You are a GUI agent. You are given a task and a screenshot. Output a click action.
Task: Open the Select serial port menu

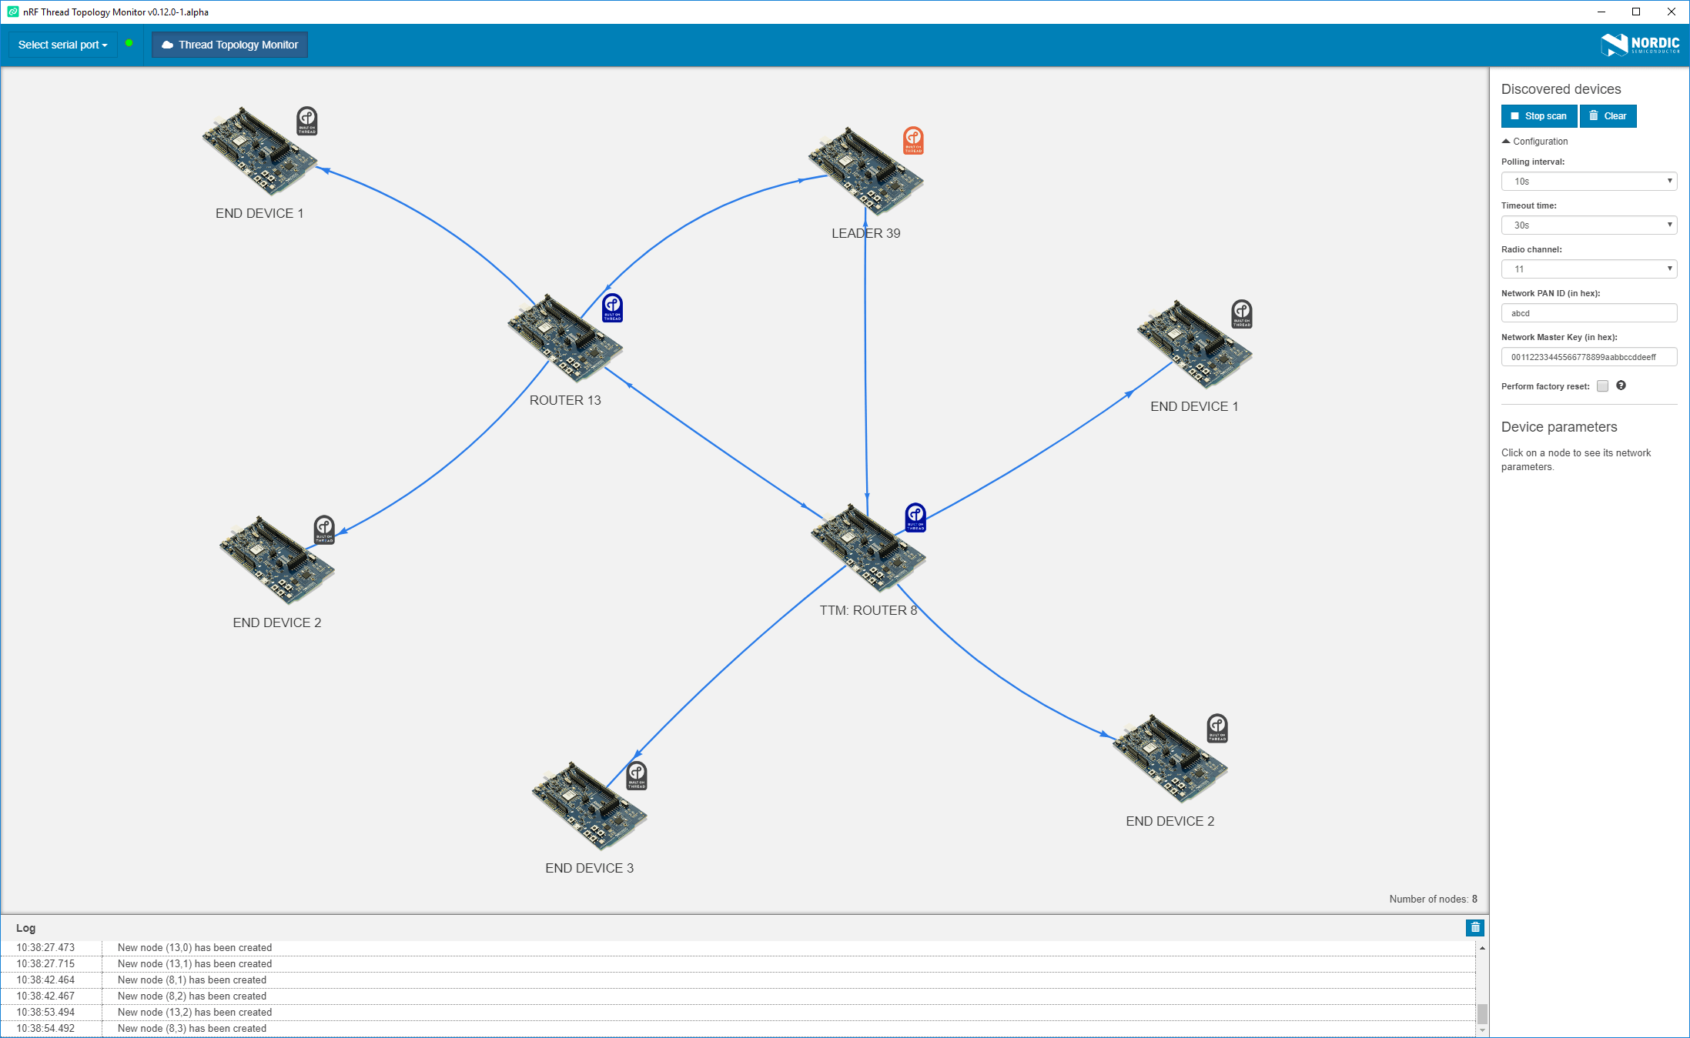pos(62,44)
